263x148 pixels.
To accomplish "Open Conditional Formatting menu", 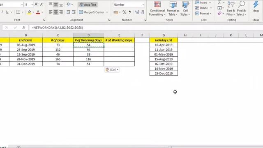I will click(x=157, y=9).
